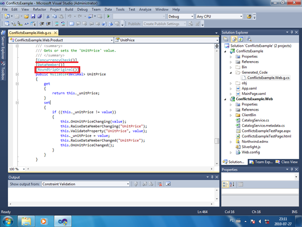Click the volume speaker tray icon
The width and height of the screenshot is (302, 227).
[260, 221]
